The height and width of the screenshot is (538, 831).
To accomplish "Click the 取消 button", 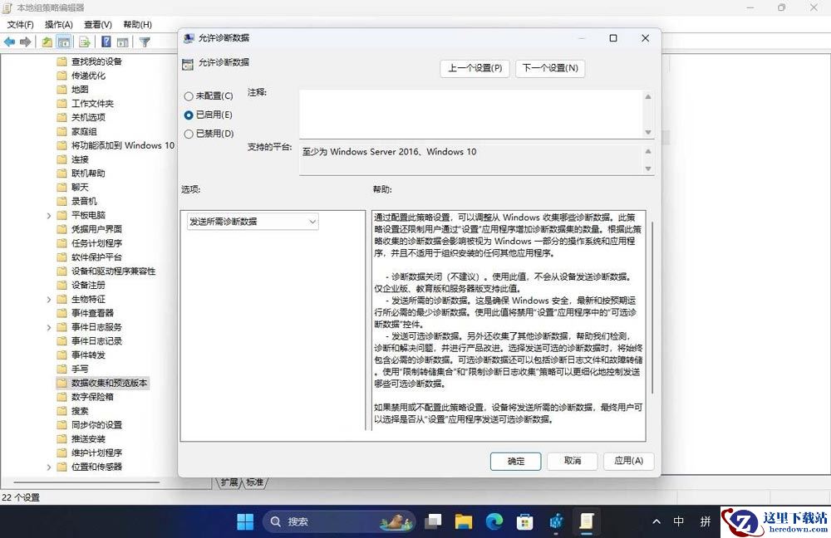I will click(x=573, y=461).
